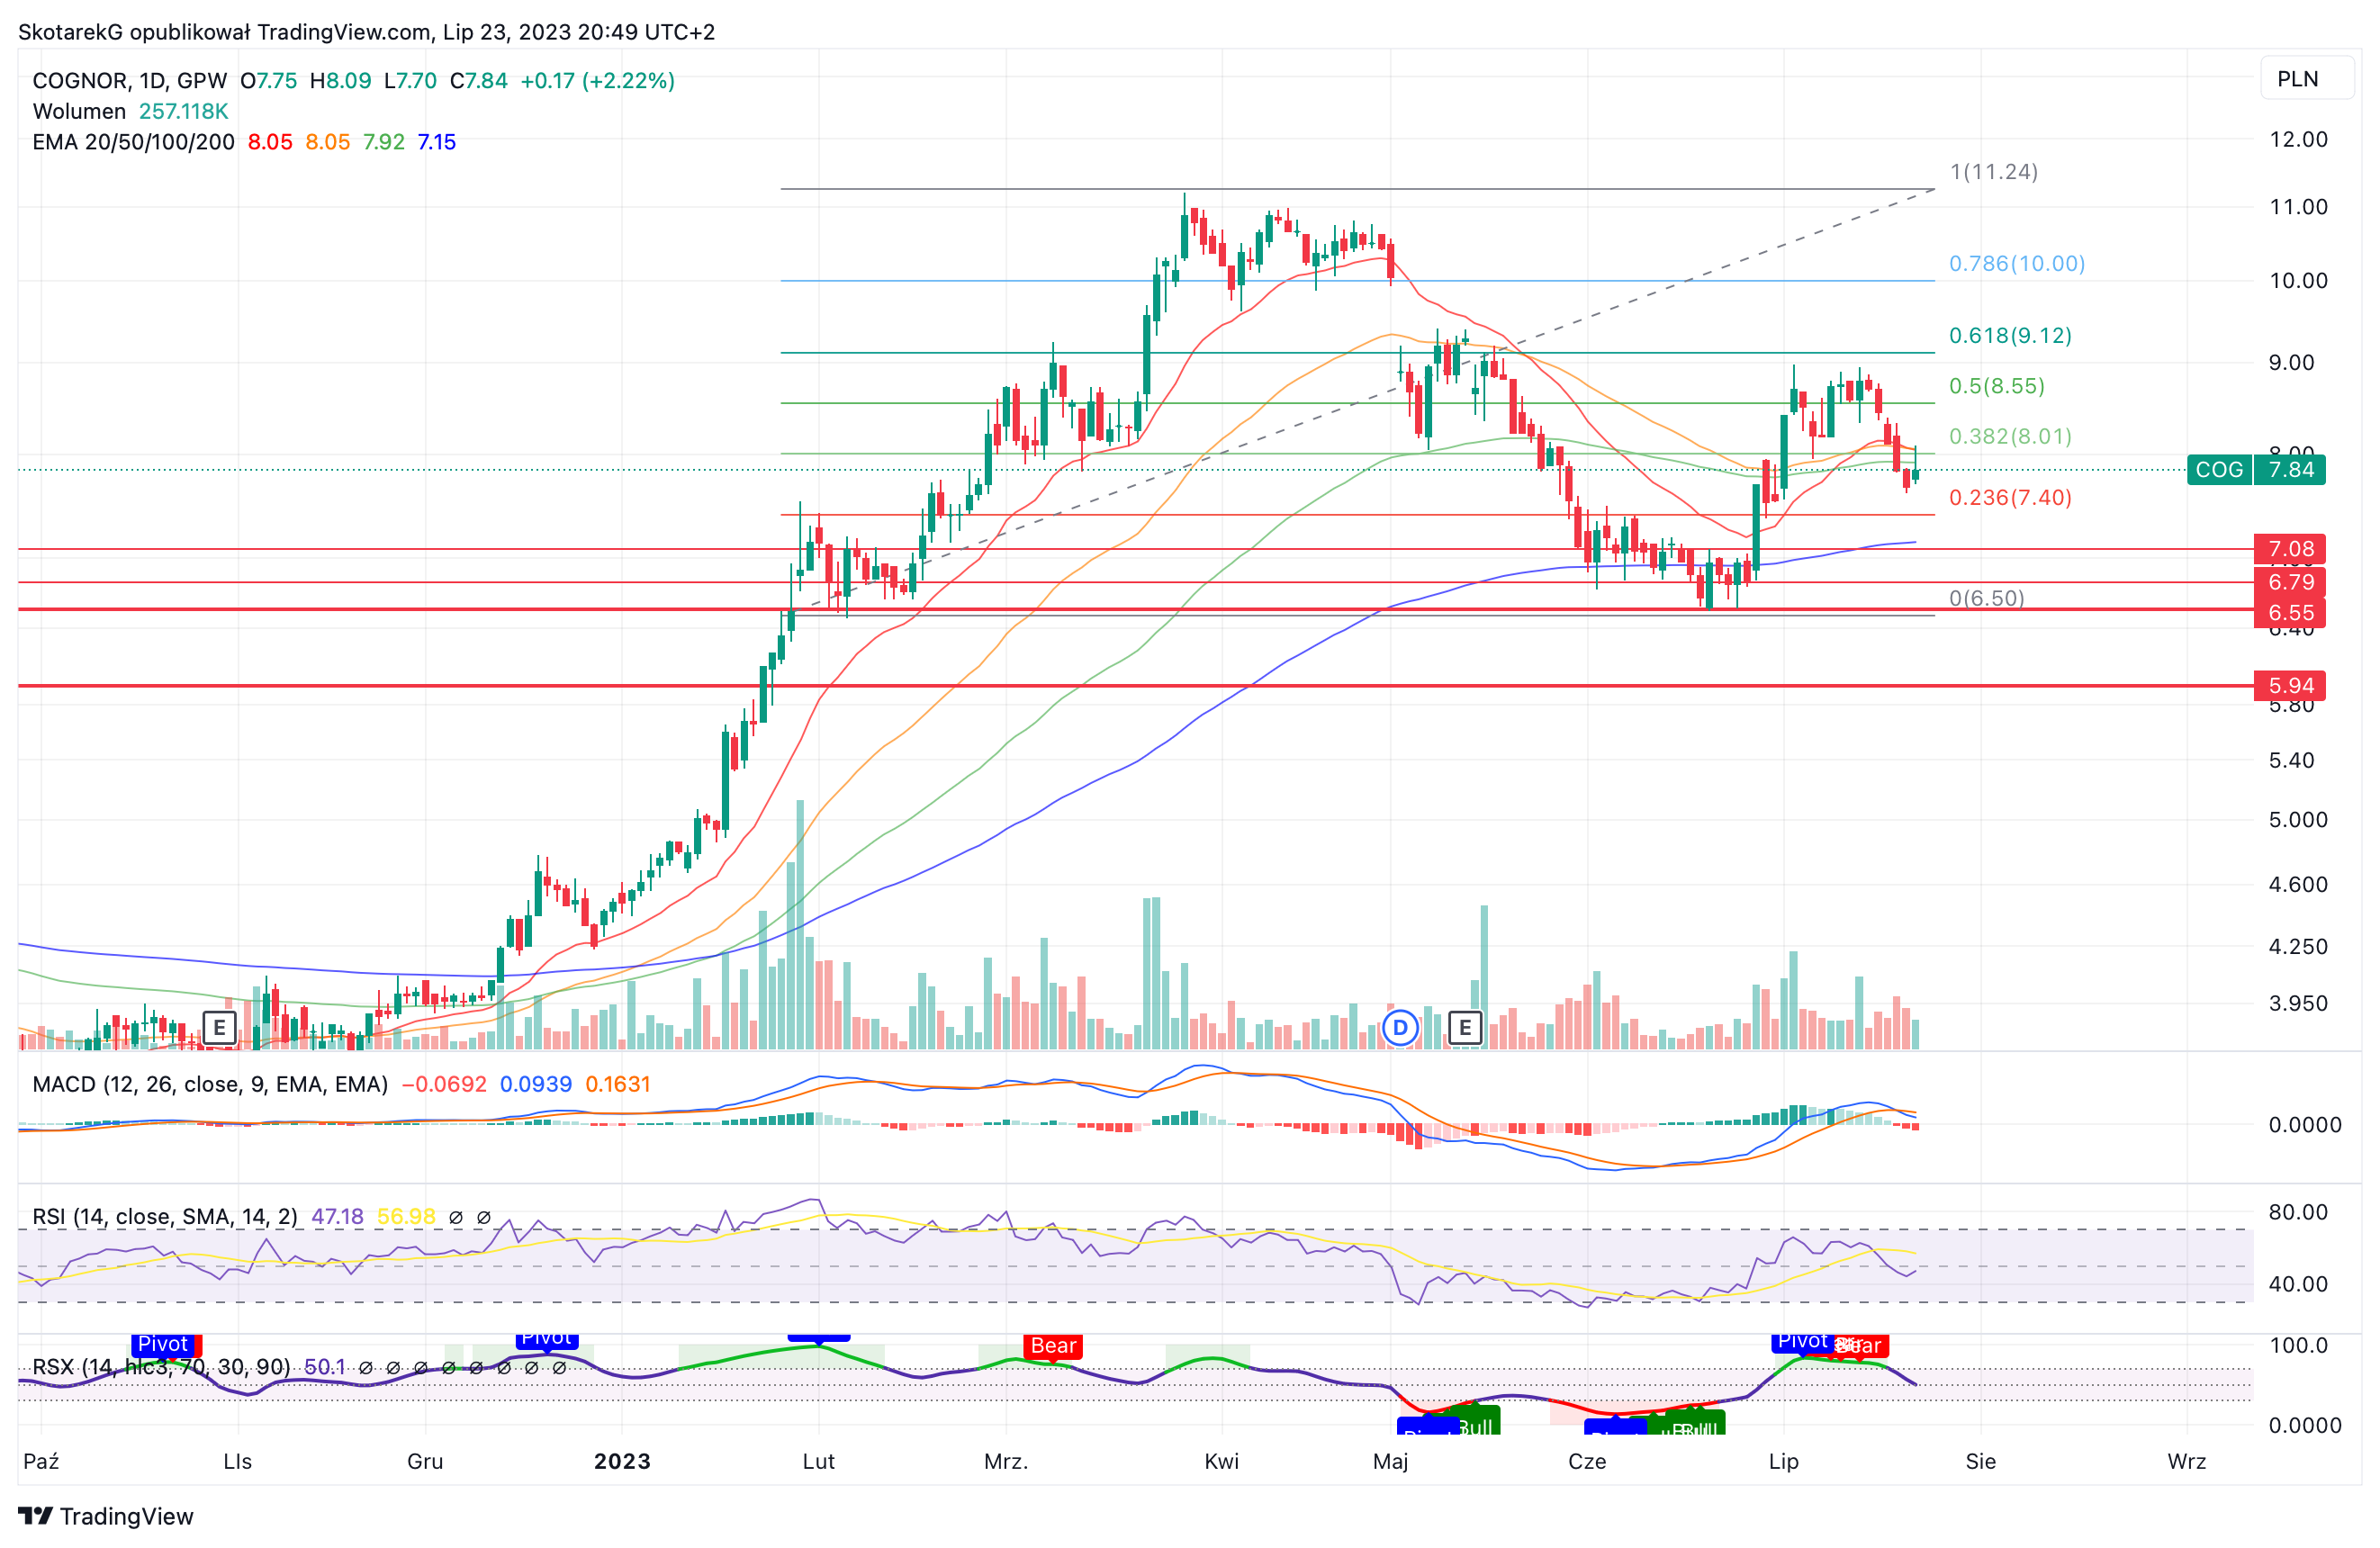Click the Fibonacci 0.236(7.40) level label
Screen dimensions: 2380x1548
click(x=2010, y=498)
